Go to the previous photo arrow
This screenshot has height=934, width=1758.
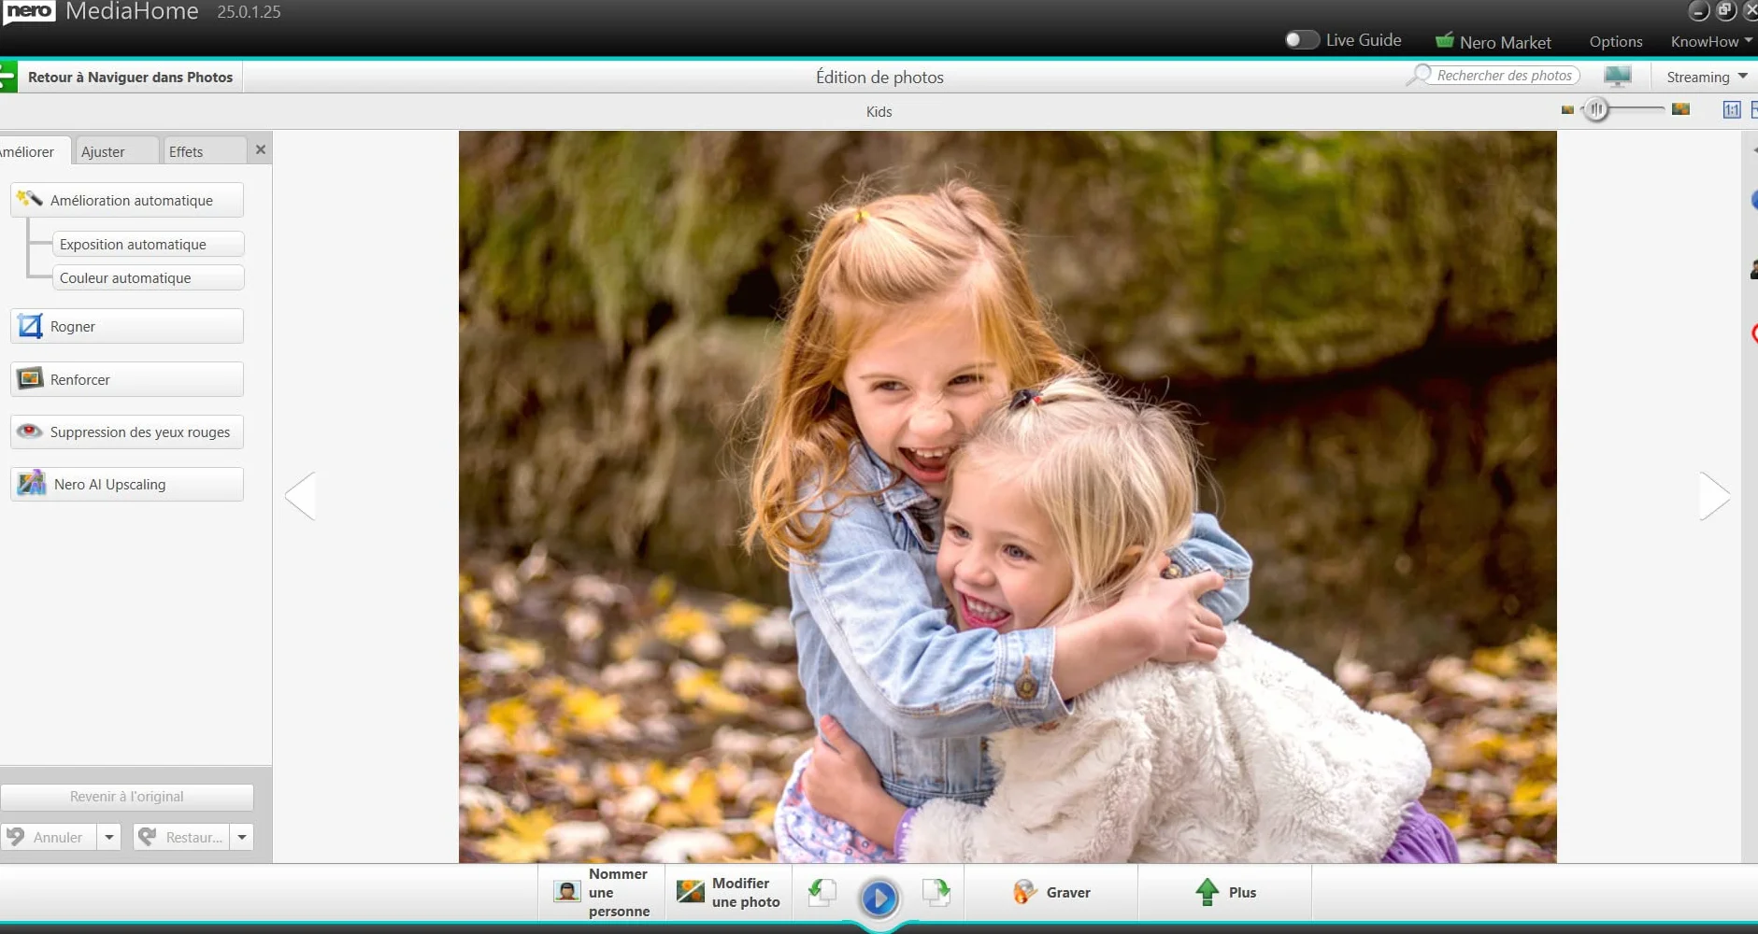(300, 495)
